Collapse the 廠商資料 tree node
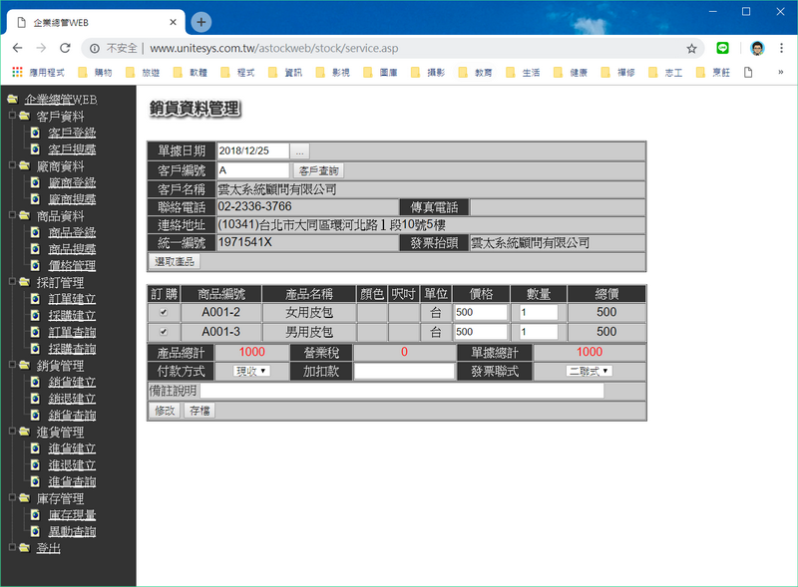Viewport: 798px width, 587px height. (x=12, y=165)
